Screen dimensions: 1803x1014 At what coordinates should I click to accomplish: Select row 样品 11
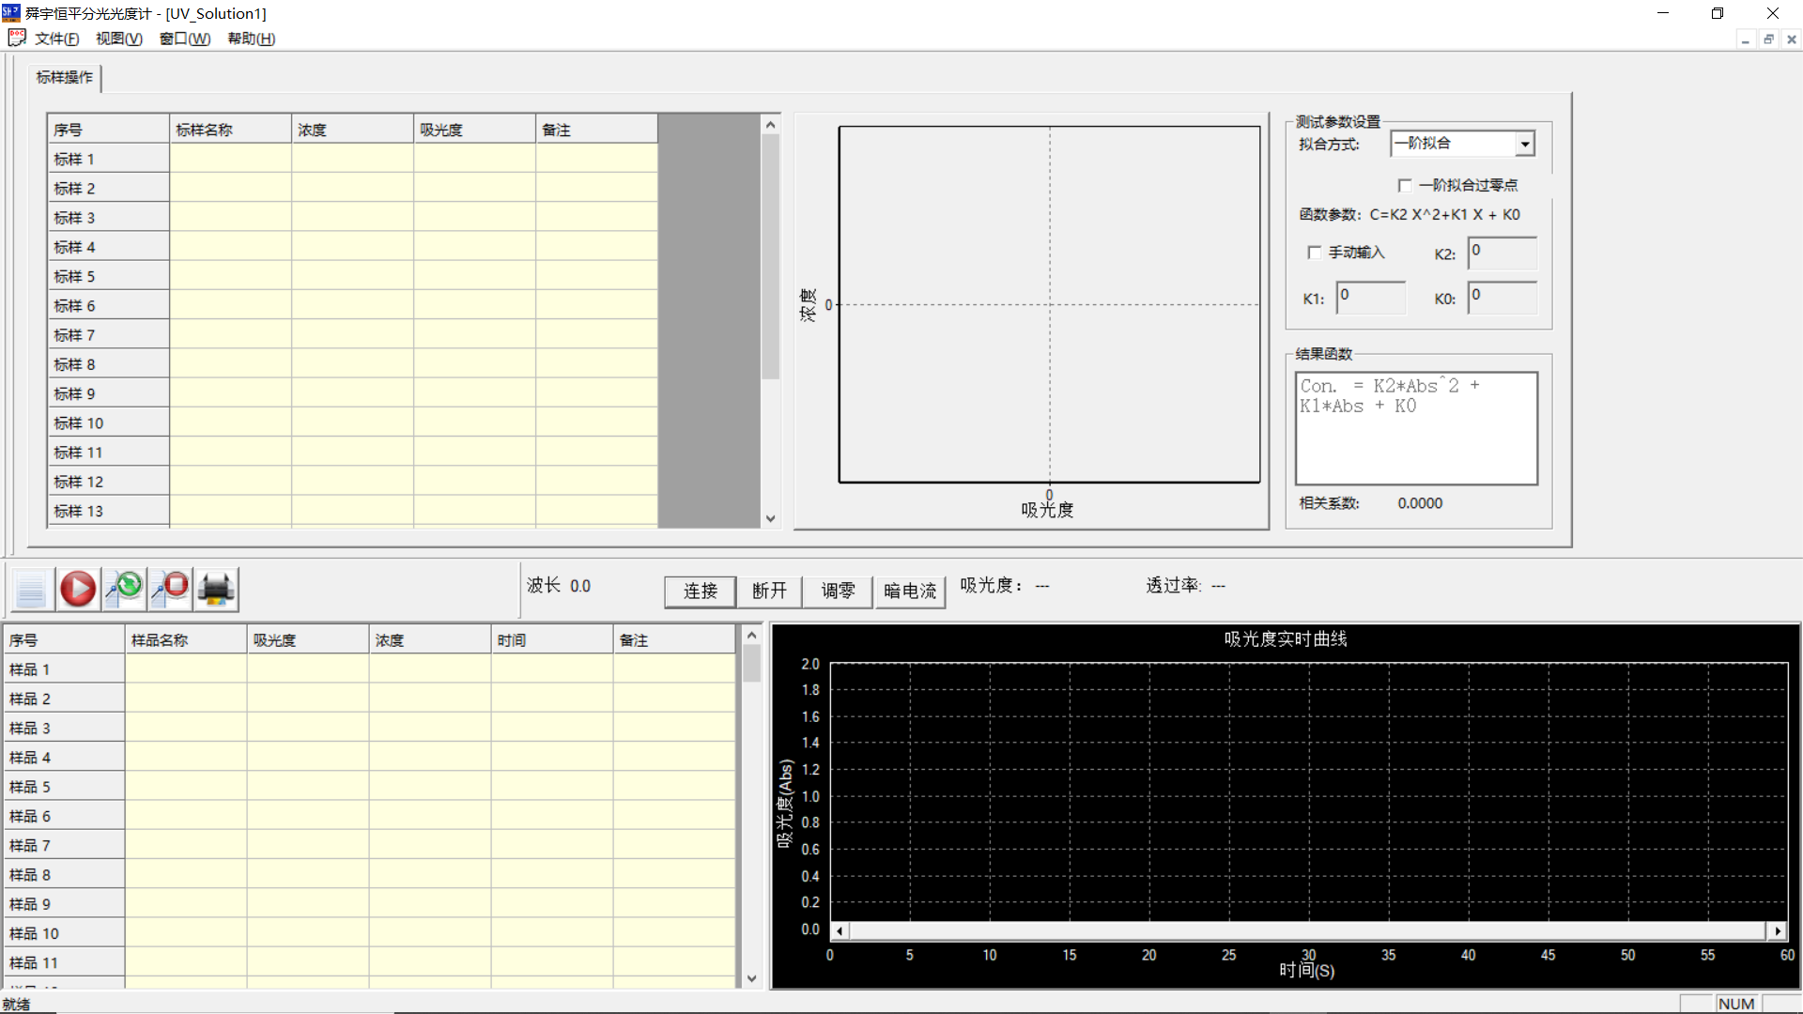click(64, 962)
